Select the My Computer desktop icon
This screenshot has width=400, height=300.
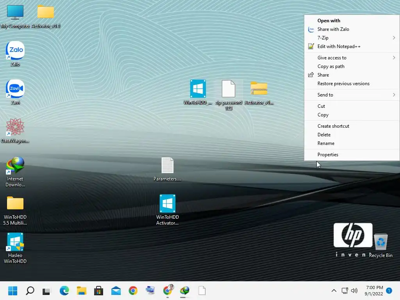point(15,16)
